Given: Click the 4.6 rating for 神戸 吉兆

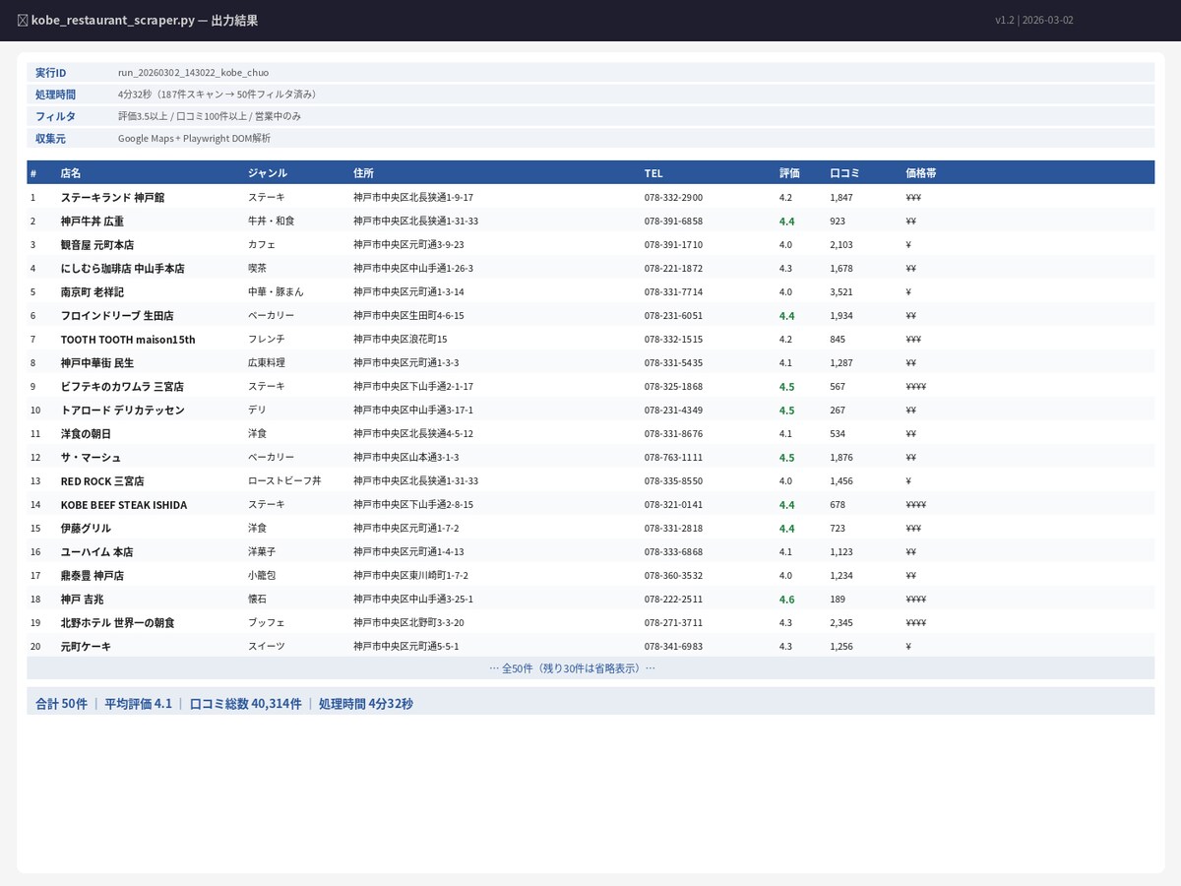Looking at the screenshot, I should [x=786, y=599].
